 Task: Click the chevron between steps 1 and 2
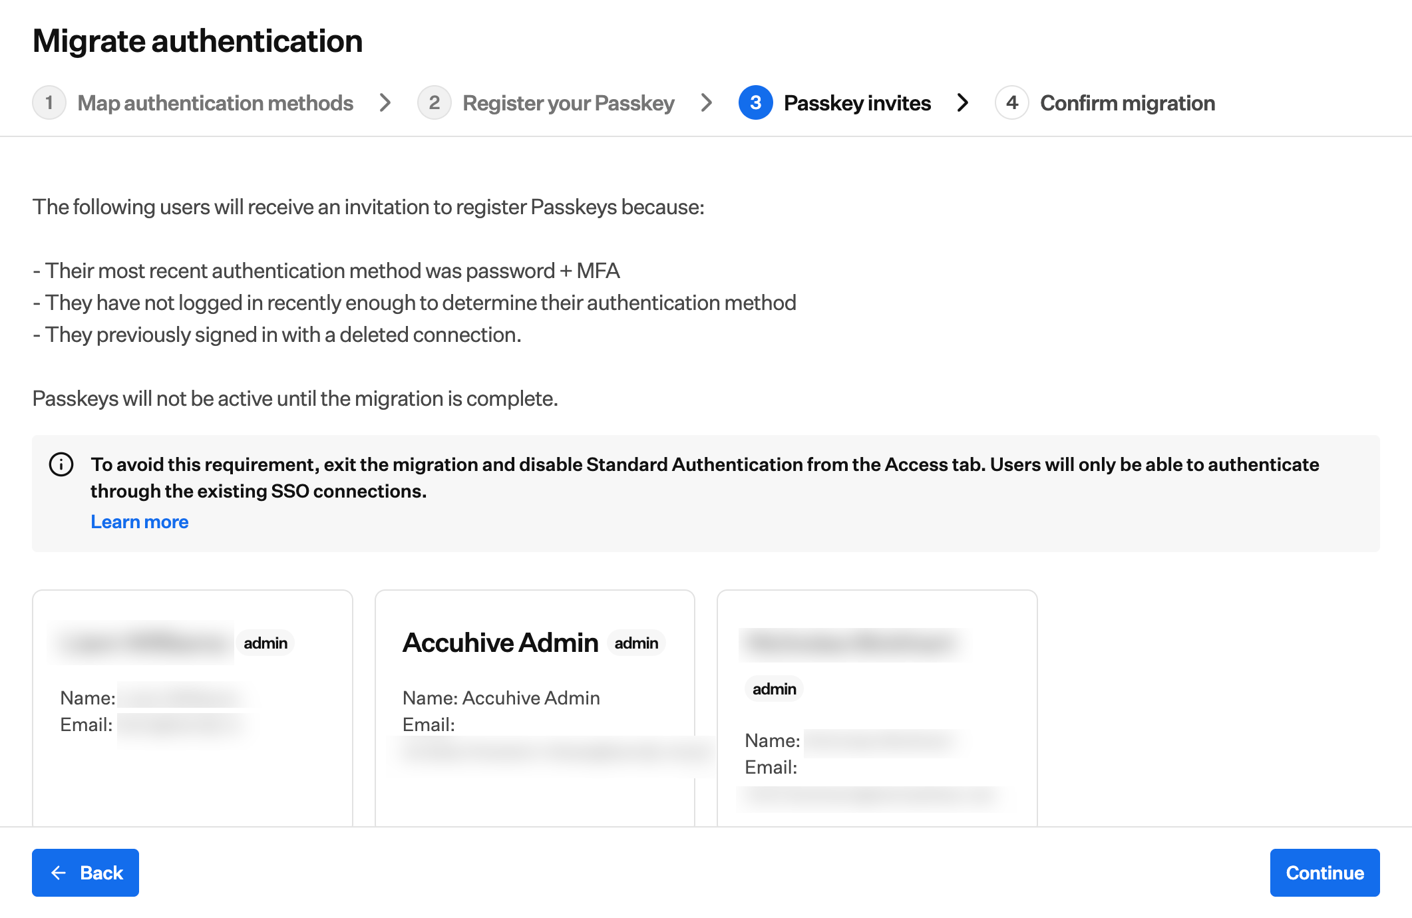(x=385, y=102)
